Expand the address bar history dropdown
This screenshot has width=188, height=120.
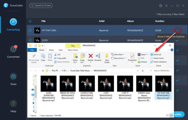point(138,71)
